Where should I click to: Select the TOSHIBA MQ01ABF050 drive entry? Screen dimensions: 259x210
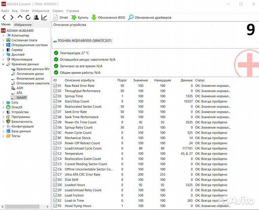(82, 41)
